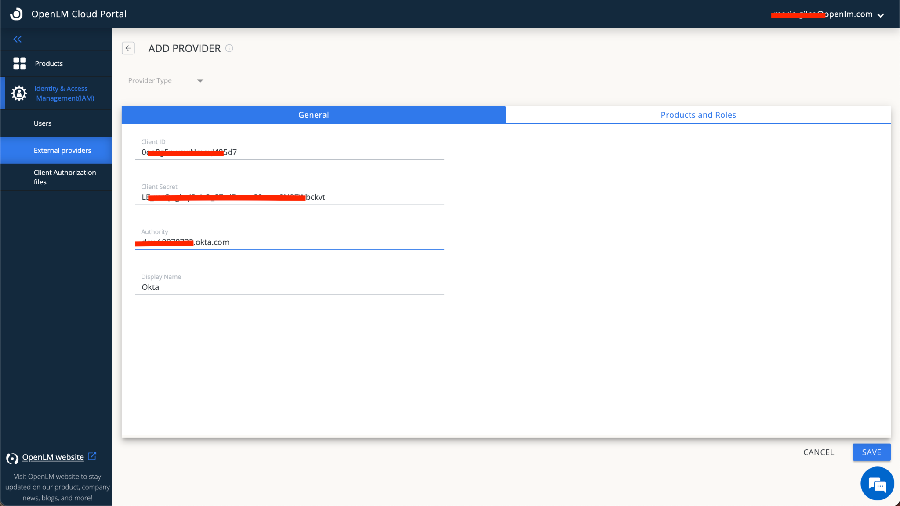Collapse the sidebar with double-chevron icon
900x506 pixels.
[18, 40]
